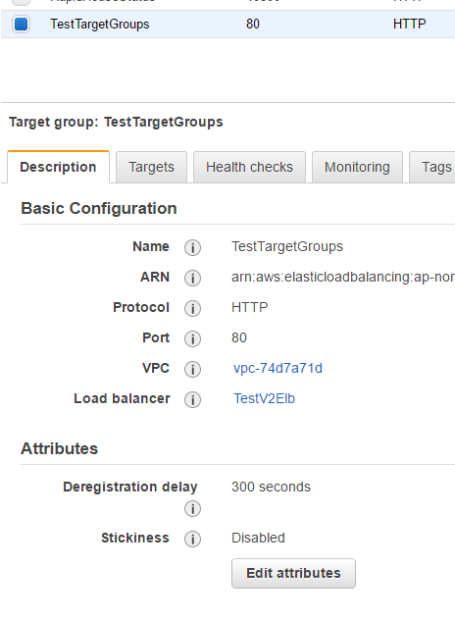Select the Description tab

pos(59,167)
